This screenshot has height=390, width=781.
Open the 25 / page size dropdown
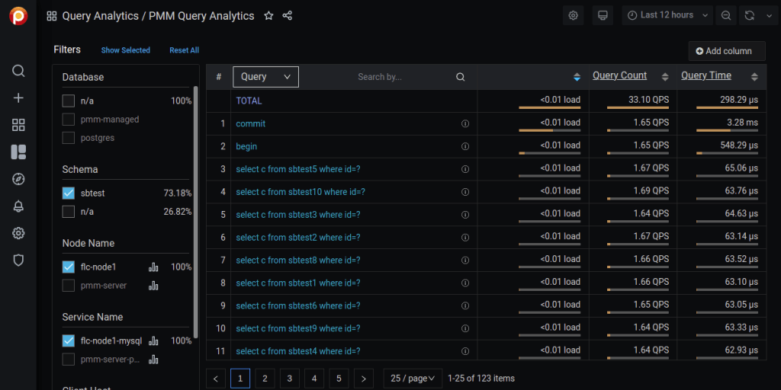coord(413,378)
